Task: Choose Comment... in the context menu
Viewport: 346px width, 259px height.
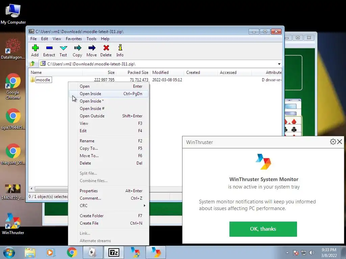Action: coord(108,198)
